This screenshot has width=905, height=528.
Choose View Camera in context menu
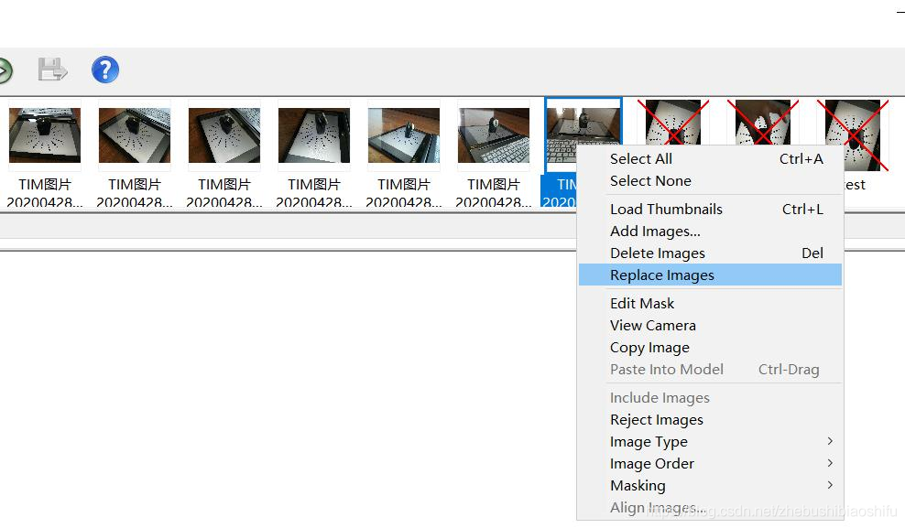[711, 325]
